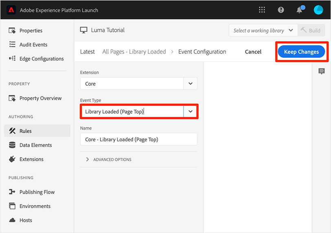Open Audit Events page
Image resolution: width=331 pixels, height=233 pixels.
click(x=33, y=44)
